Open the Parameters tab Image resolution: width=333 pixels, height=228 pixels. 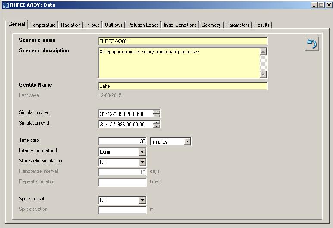(x=238, y=25)
